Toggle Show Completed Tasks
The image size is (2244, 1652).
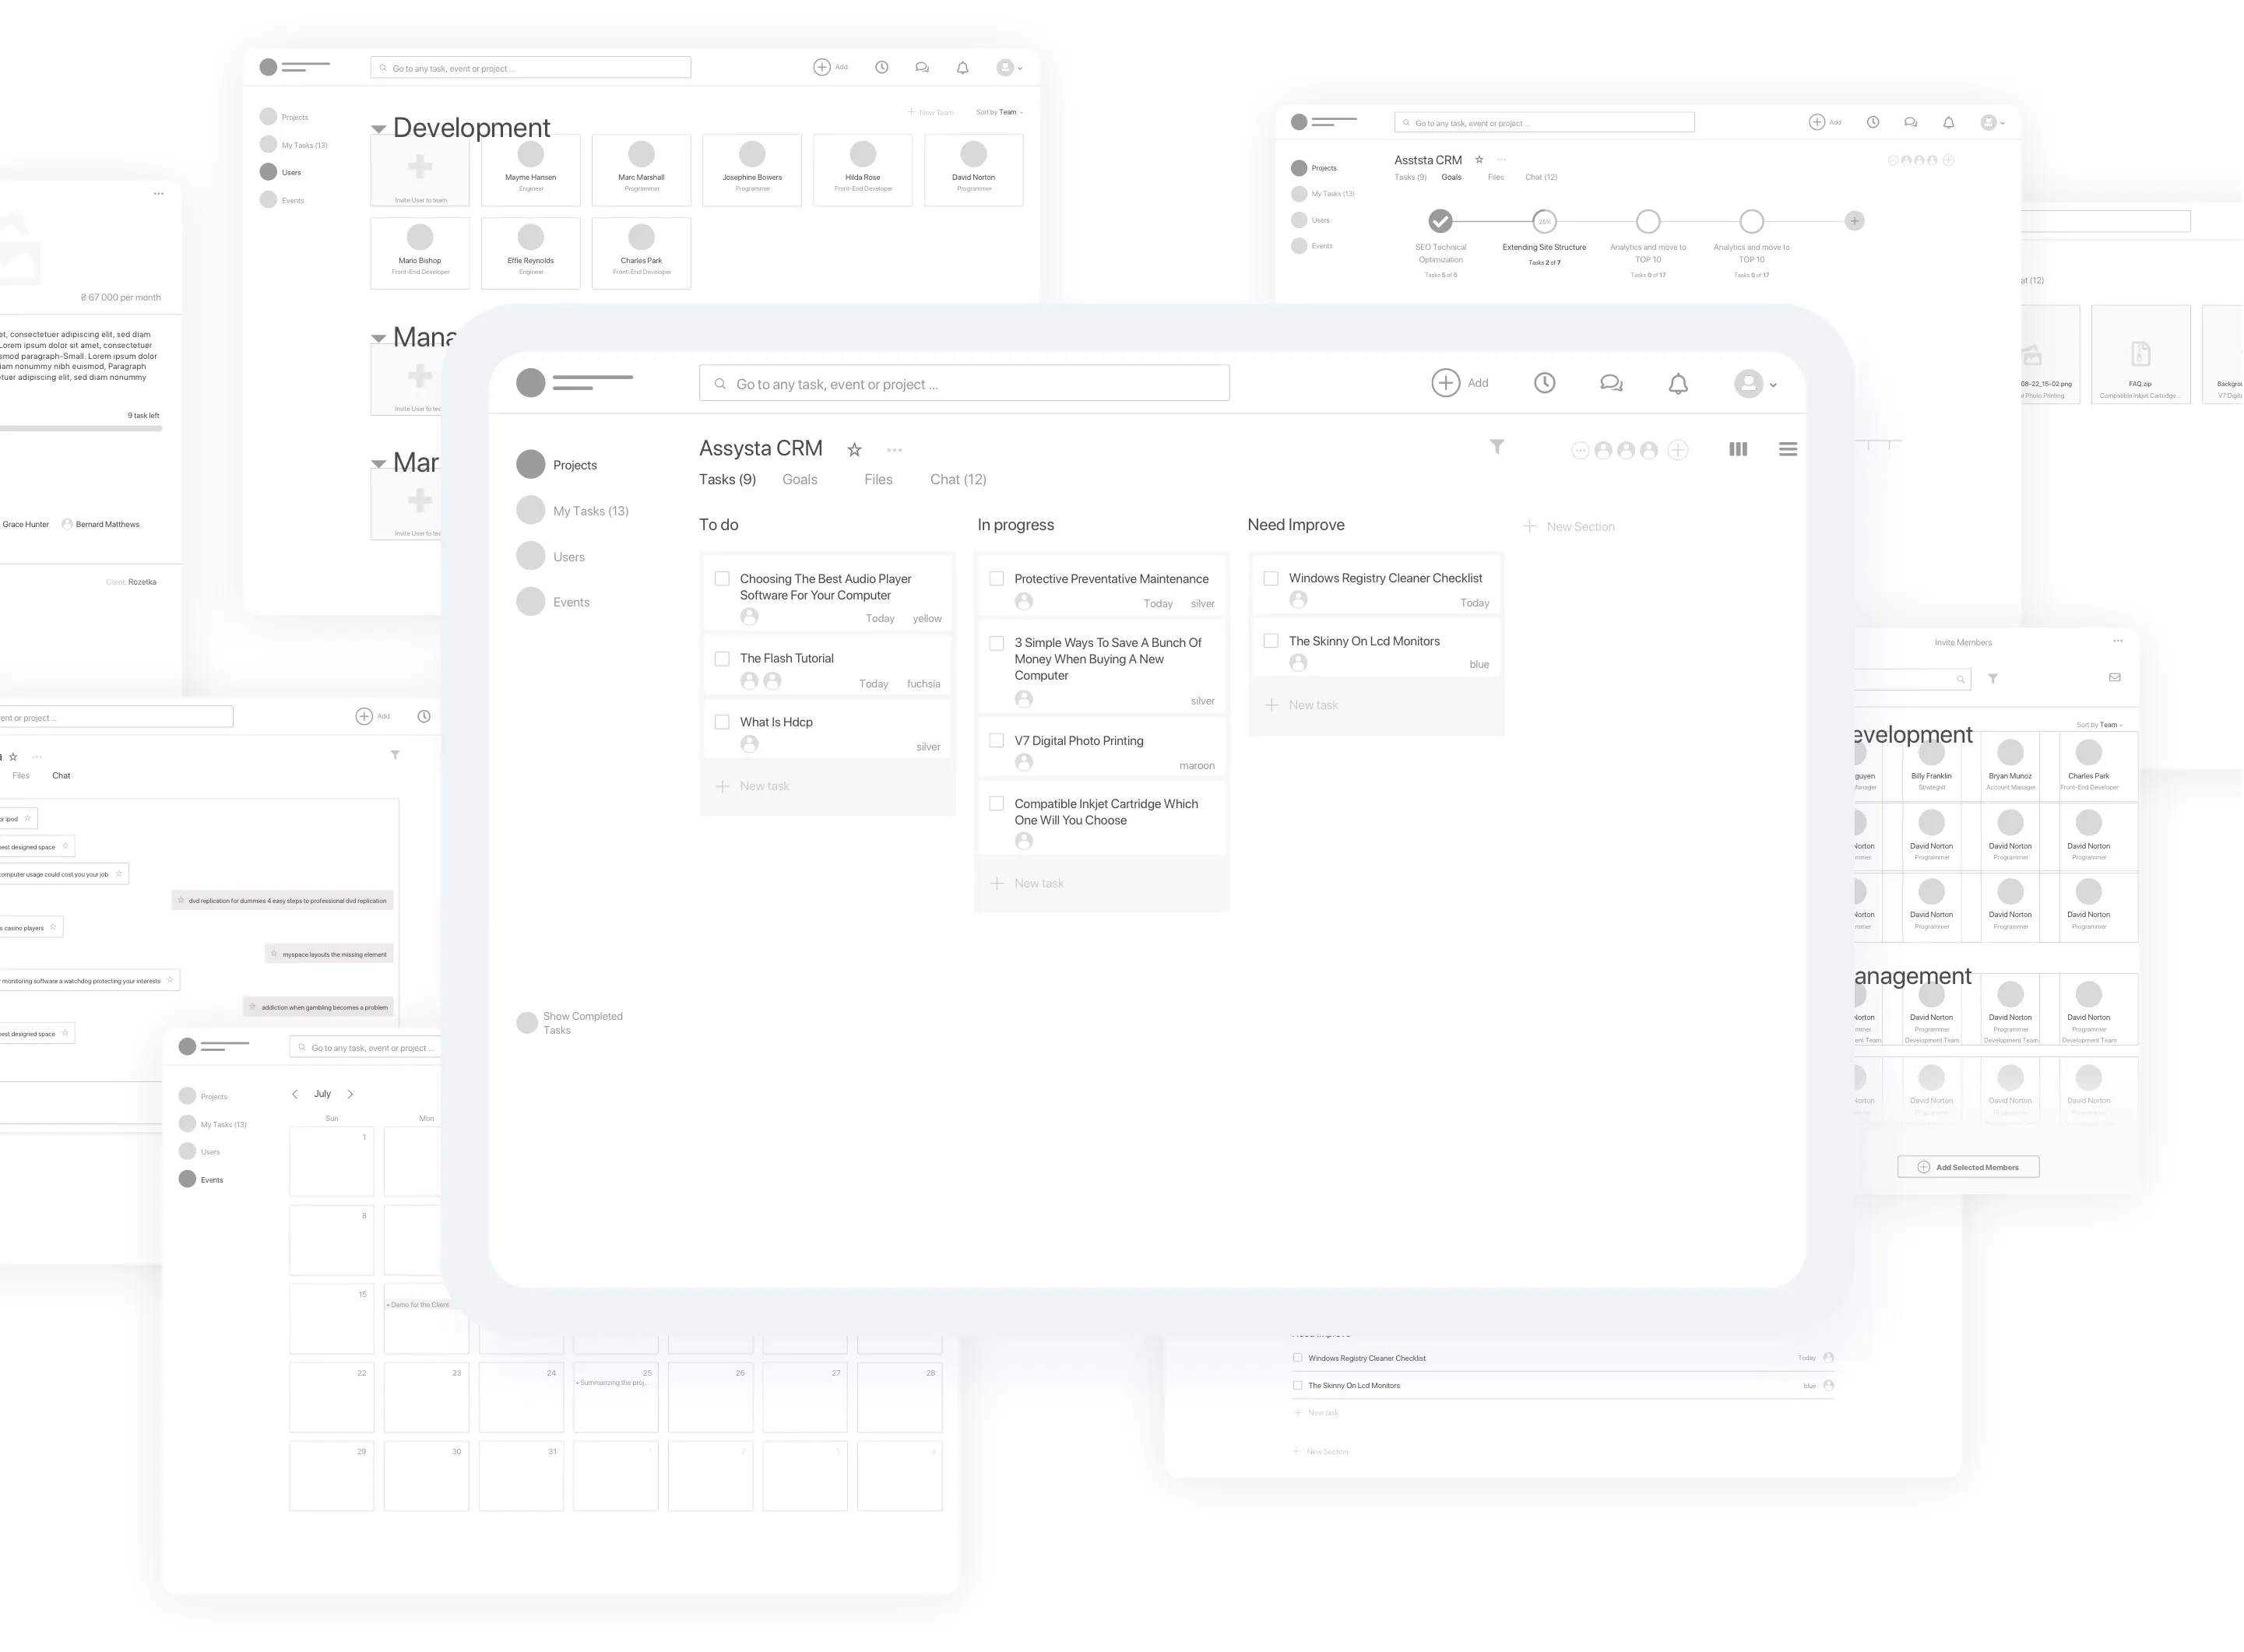[x=527, y=1022]
